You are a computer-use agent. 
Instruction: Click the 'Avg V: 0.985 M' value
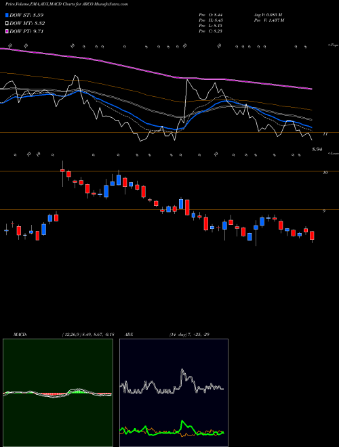(268, 15)
